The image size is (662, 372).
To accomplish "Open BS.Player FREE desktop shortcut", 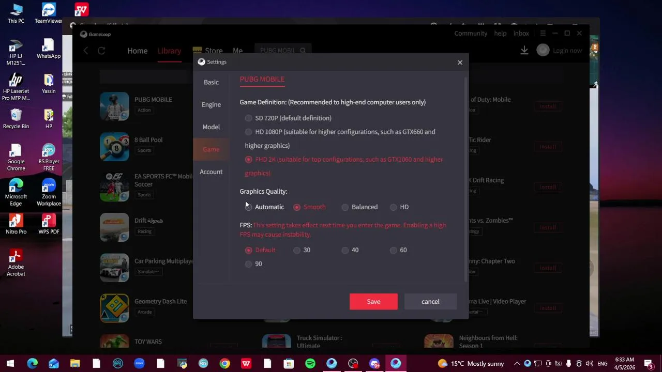I will click(49, 158).
